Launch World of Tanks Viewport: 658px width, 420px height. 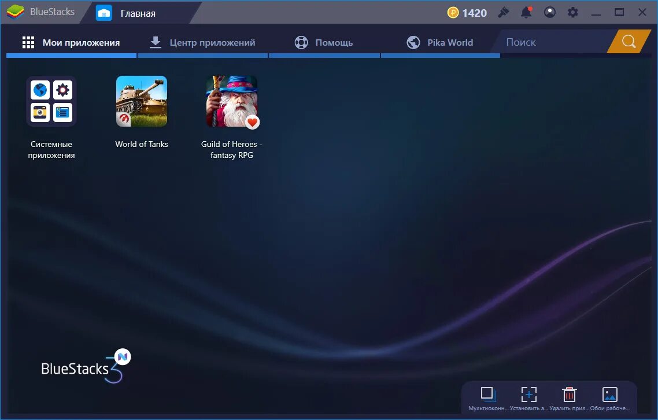click(142, 101)
